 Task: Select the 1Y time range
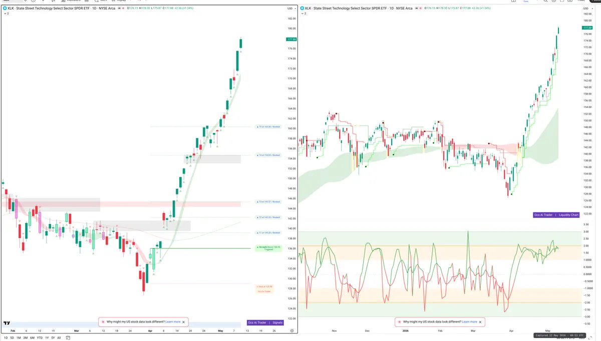click(47, 338)
